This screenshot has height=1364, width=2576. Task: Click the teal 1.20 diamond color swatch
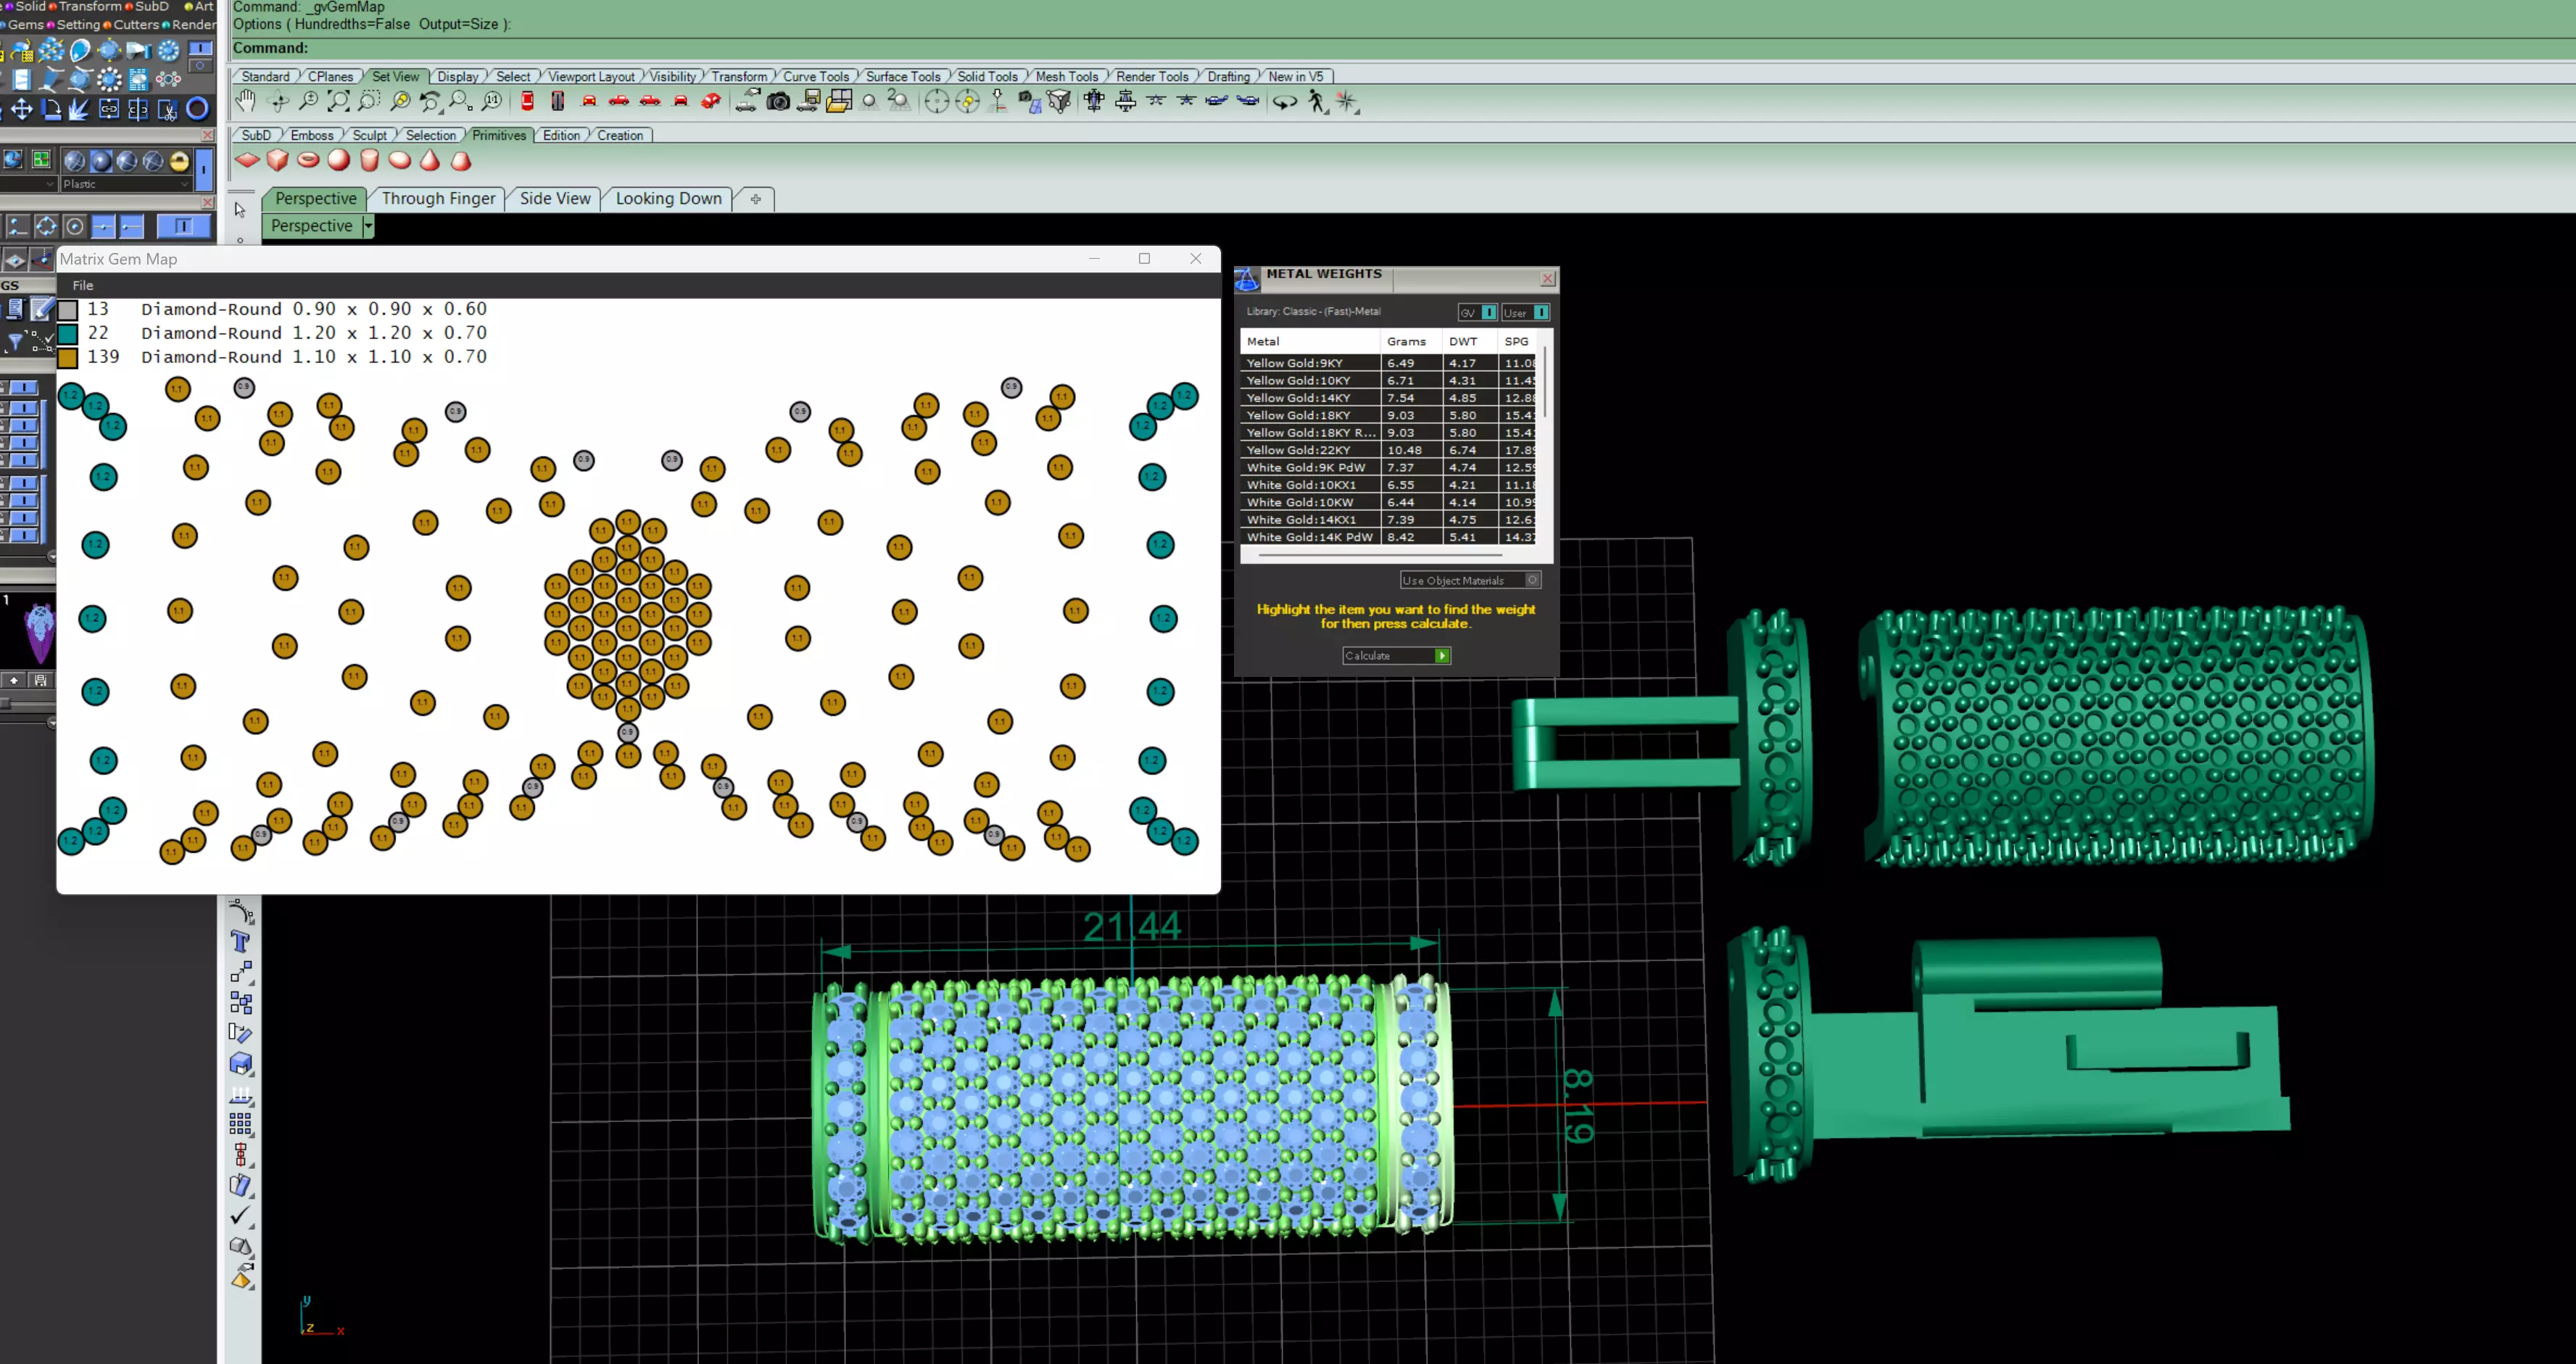click(68, 333)
